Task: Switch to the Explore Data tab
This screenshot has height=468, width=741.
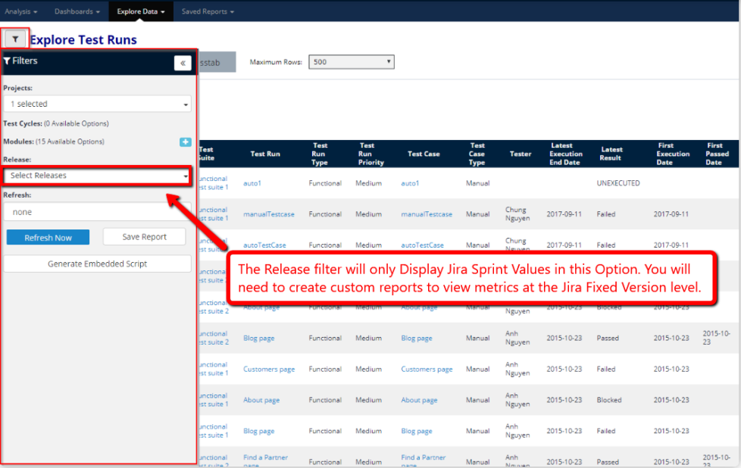Action: [x=140, y=11]
